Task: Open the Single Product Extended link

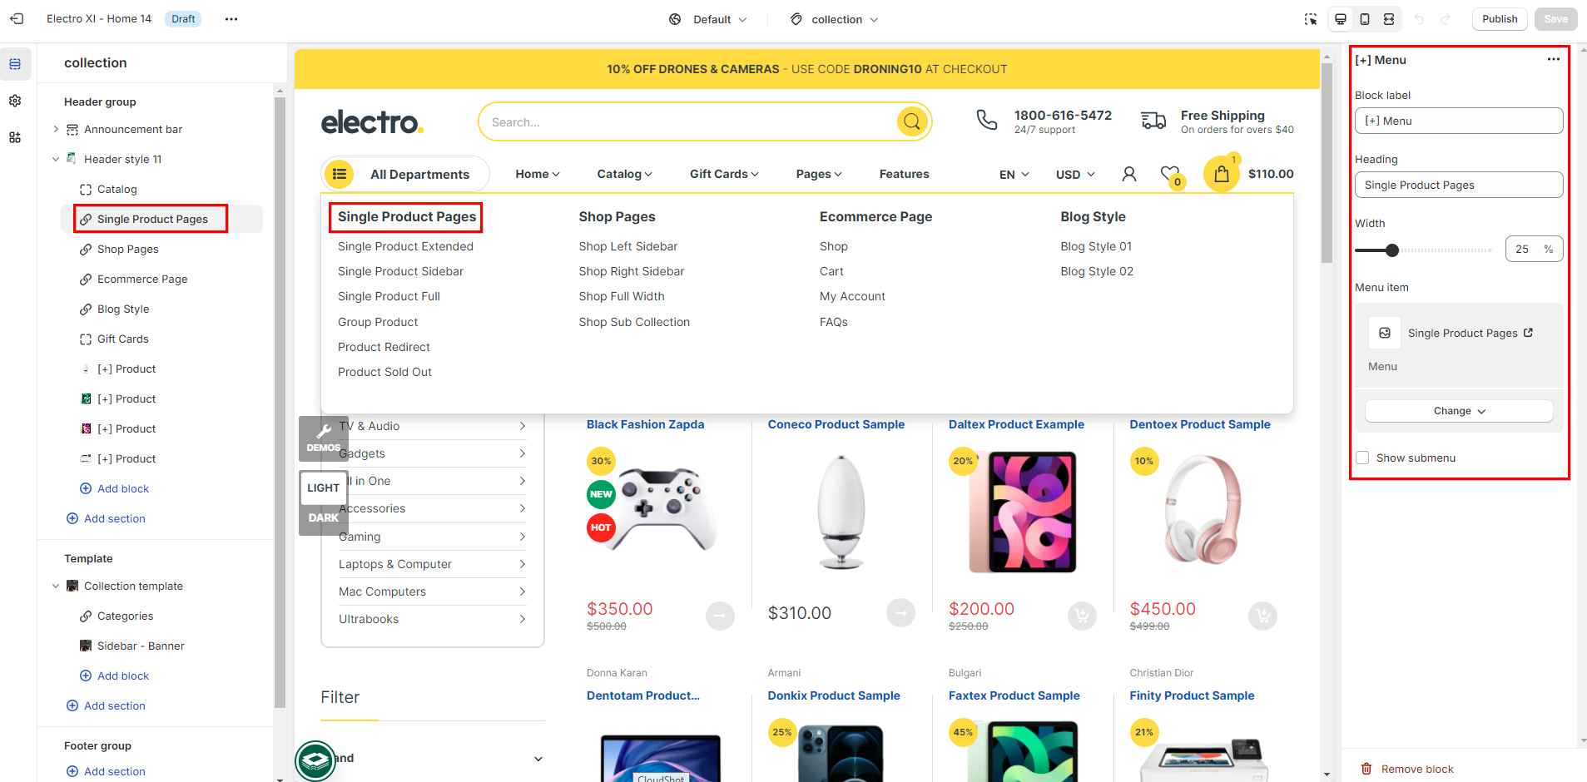Action: [405, 246]
